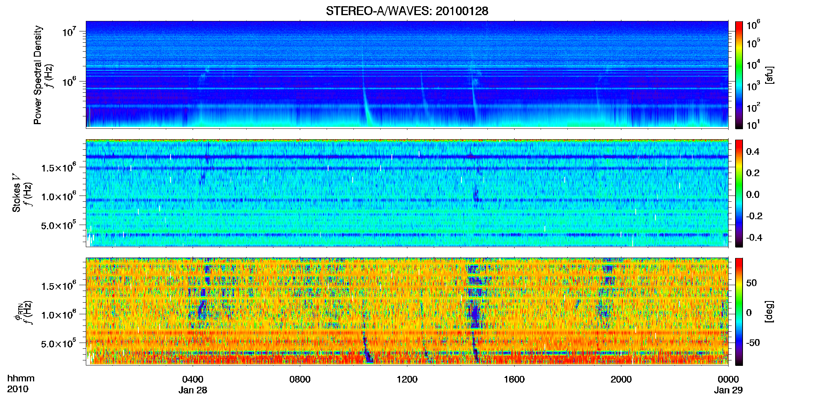Click the Jan 28 date label
Screen dimensions: 814x419
(x=193, y=390)
